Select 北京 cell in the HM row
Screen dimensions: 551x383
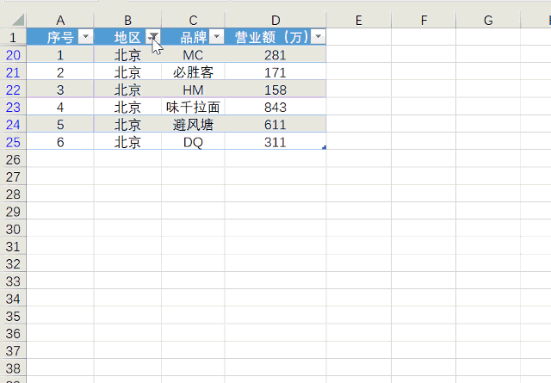tap(127, 90)
